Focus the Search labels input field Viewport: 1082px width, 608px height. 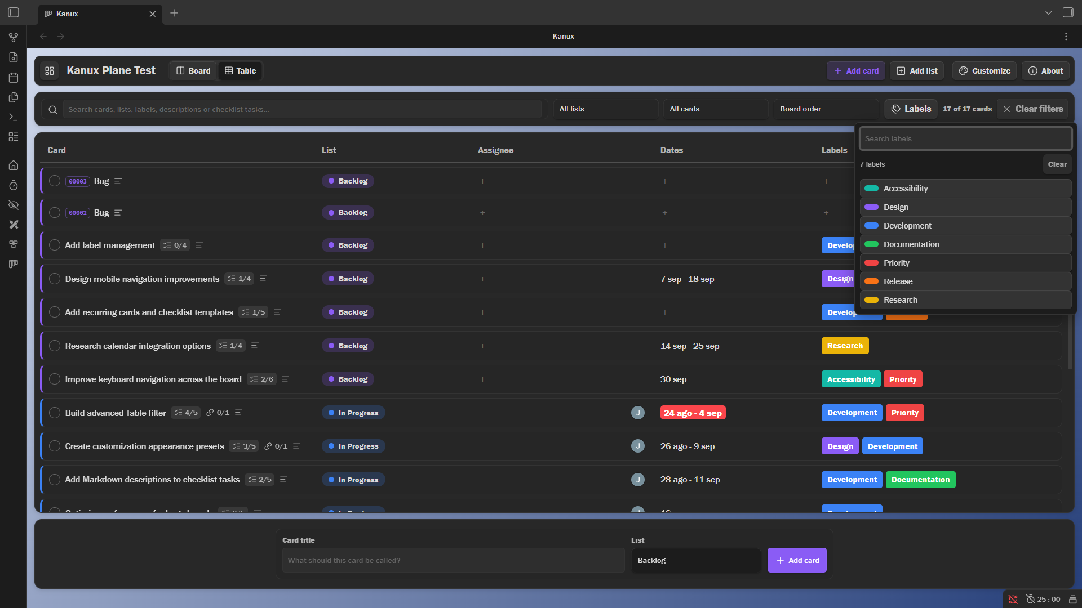pyautogui.click(x=965, y=139)
